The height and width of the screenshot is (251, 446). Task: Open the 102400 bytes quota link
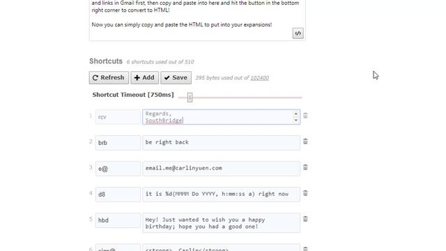259,77
